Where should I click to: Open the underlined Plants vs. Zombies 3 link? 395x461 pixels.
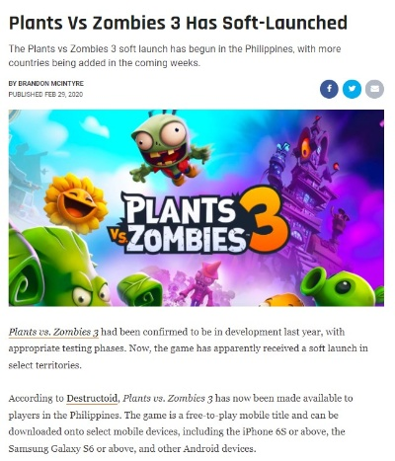[x=53, y=332]
